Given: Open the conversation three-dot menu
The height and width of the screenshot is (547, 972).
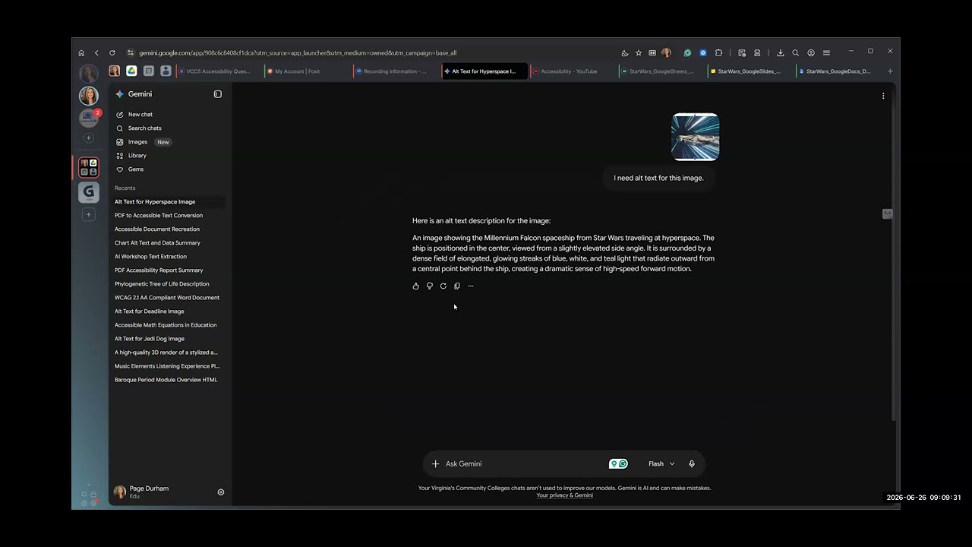Looking at the screenshot, I should (882, 96).
